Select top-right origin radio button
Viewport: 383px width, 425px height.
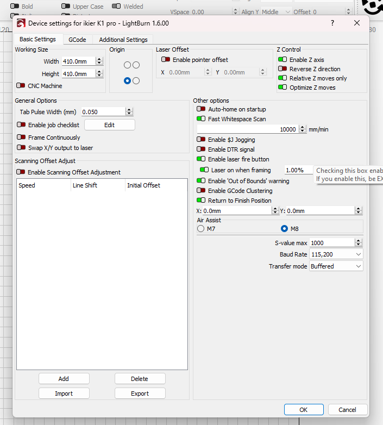(136, 65)
